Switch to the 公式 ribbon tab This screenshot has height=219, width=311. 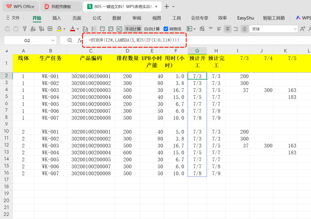97,18
